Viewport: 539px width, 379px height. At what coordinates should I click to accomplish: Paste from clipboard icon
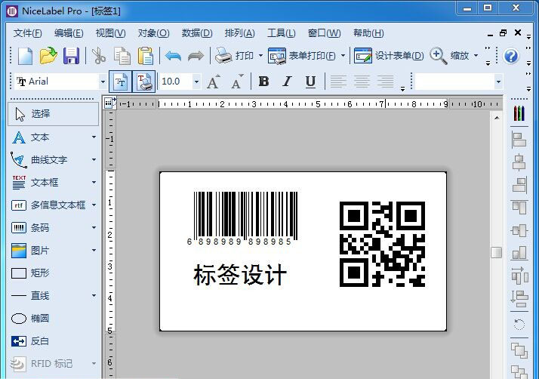[146, 56]
